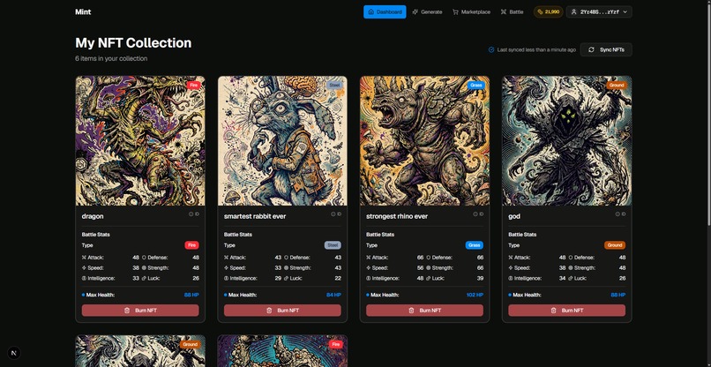
Task: Click the 102 HP value on rhino card
Action: (x=475, y=295)
